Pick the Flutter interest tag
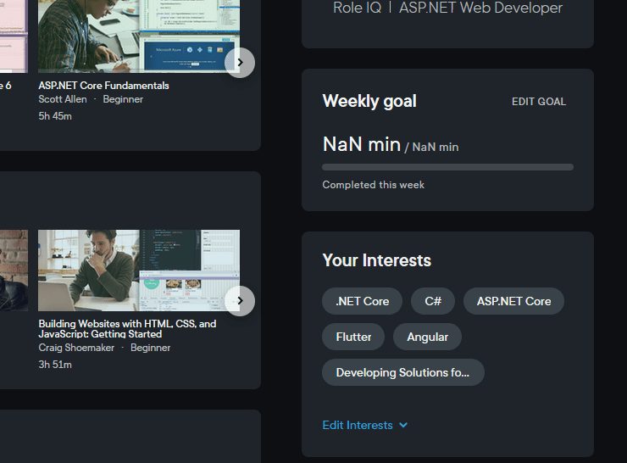The image size is (627, 463). (x=353, y=337)
